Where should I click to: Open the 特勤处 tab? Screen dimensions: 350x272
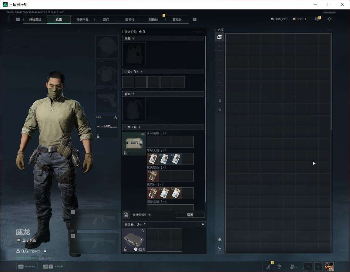[153, 19]
